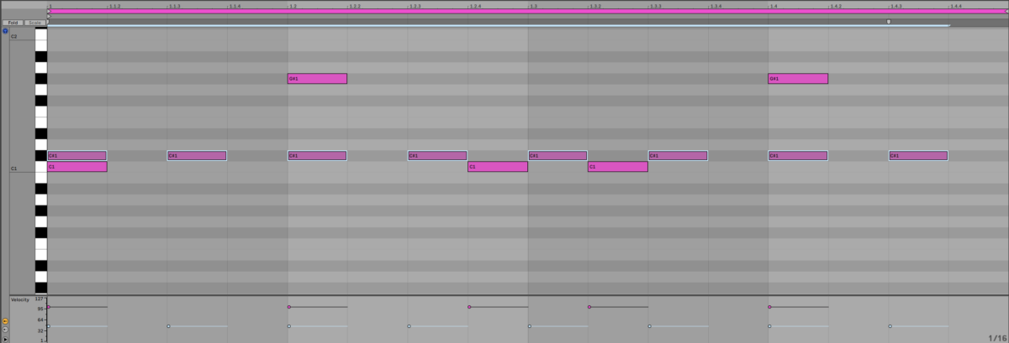1009x343 pixels.
Task: Click the 1.4.3 ruler marker
Action: coord(895,6)
